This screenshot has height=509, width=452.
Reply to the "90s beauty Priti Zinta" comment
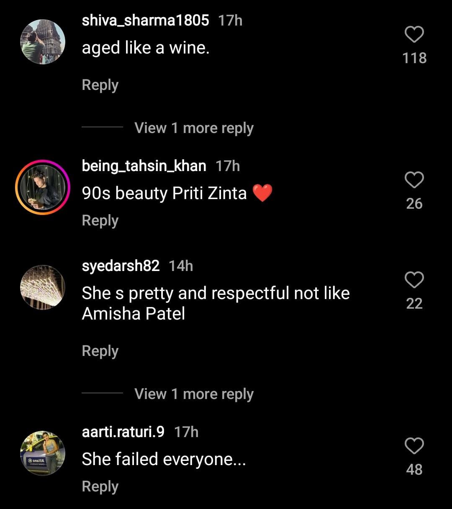click(x=100, y=220)
